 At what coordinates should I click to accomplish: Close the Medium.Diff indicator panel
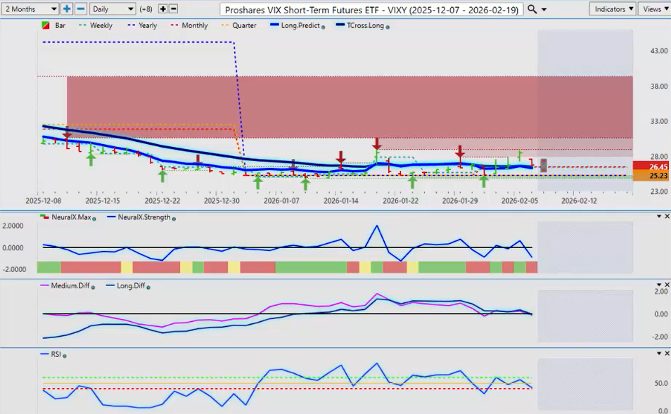(x=666, y=285)
